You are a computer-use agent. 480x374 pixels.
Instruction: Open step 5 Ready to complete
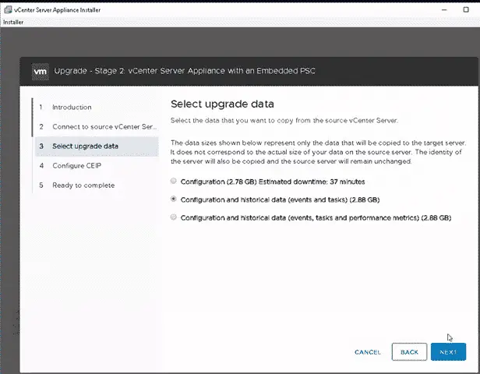83,185
